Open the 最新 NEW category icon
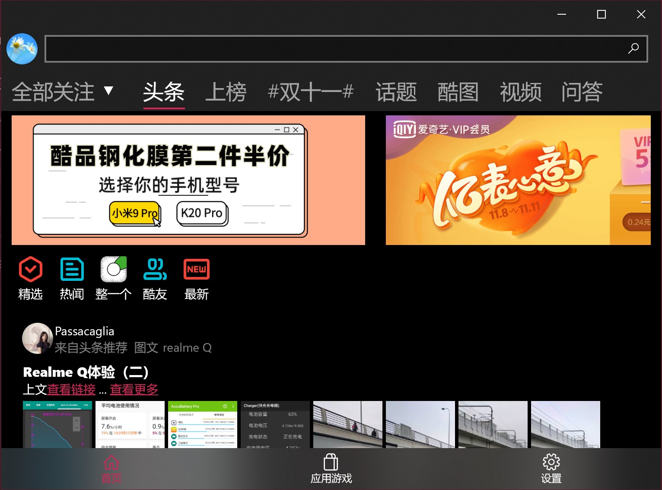Viewport: 662px width, 490px height. click(197, 279)
